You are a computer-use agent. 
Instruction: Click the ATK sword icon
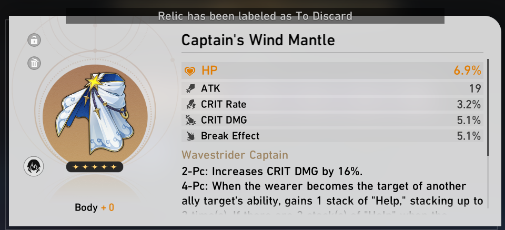coord(190,89)
